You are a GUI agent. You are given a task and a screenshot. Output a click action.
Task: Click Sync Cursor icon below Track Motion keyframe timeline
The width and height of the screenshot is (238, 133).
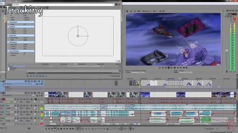28,76
